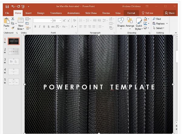Increase font size button
The image size is (182, 134).
64,21
